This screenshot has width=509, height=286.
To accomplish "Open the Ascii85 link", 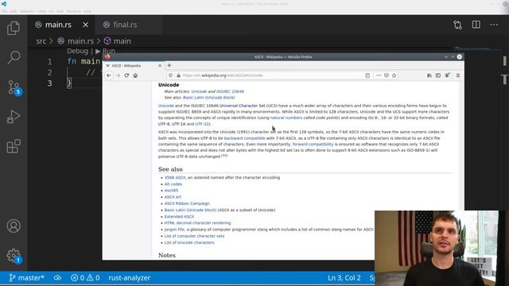I will pos(171,191).
